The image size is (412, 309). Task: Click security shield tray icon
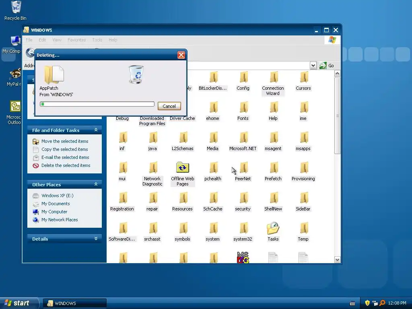click(367, 303)
